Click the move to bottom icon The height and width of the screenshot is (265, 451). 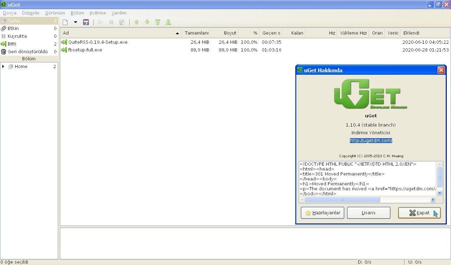pos(168,22)
